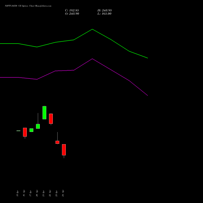The height and width of the screenshot is (203, 203).
Task: Select the open value O: 243.90
Action: [72, 14]
